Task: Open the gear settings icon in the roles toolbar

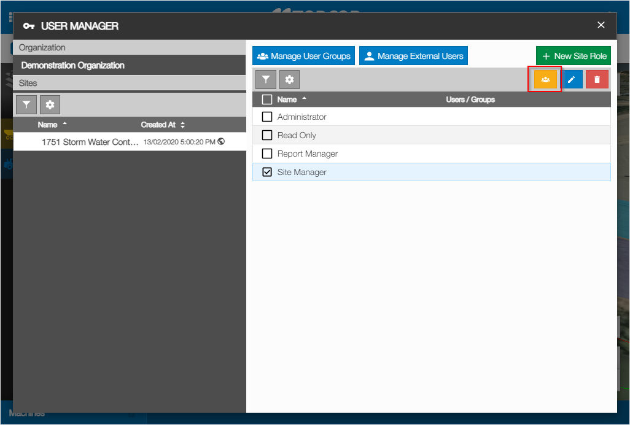Action: tap(289, 79)
